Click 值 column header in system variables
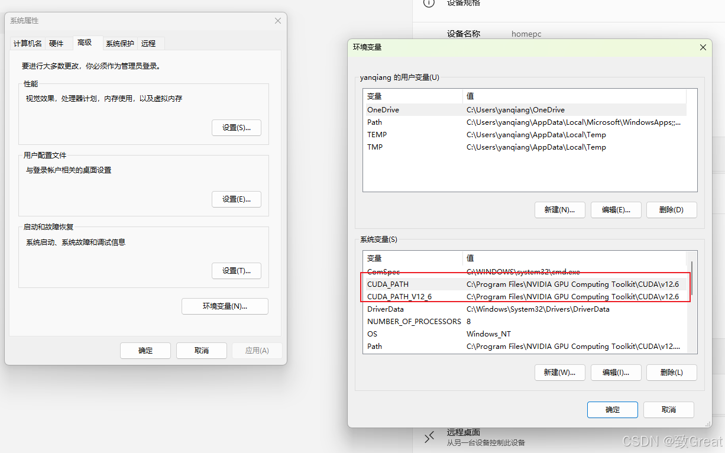The height and width of the screenshot is (453, 725). click(x=574, y=258)
